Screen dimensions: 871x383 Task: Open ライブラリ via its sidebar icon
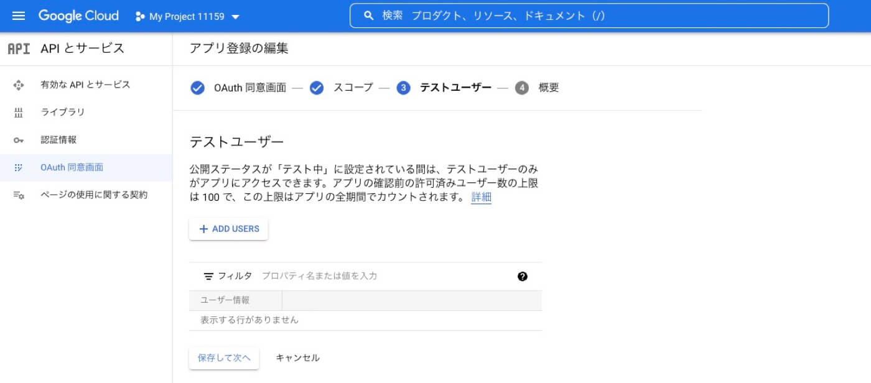click(19, 112)
